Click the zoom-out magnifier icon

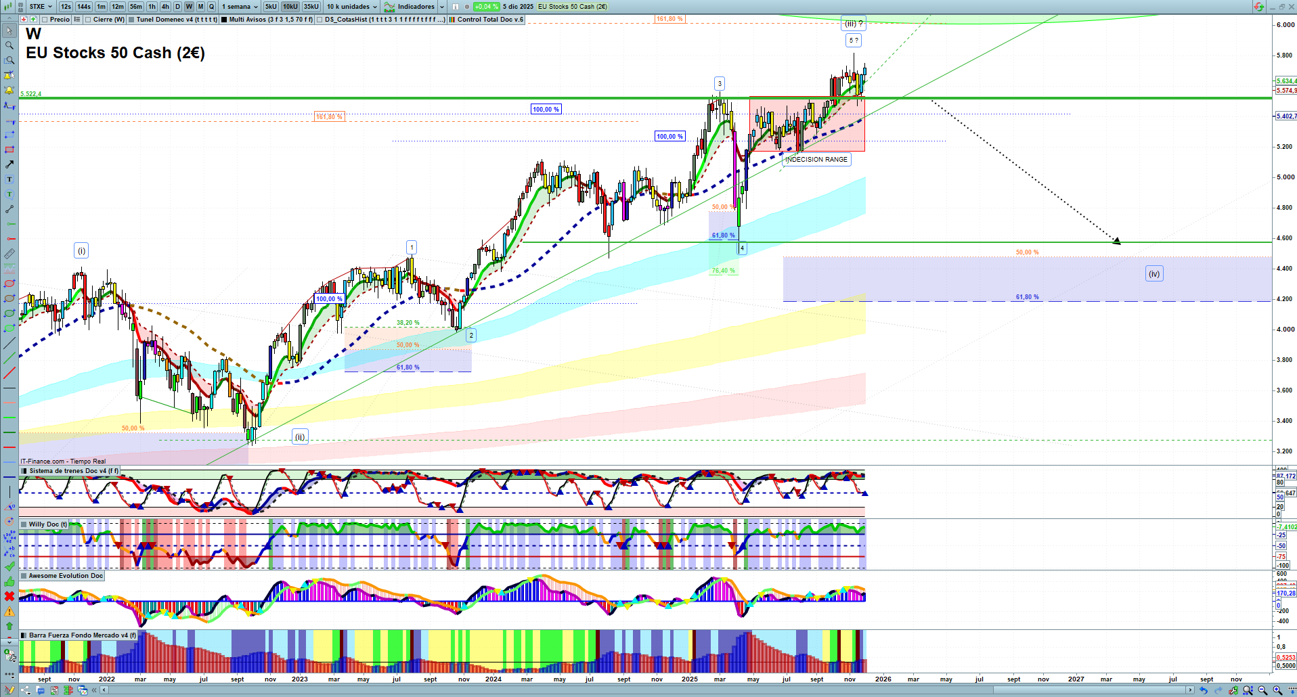tap(1262, 690)
